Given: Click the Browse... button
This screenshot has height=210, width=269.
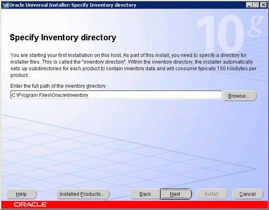Looking at the screenshot, I should pyautogui.click(x=240, y=96).
